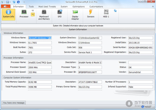Click the Windows Version field 6.1.7601

click(x=40, y=43)
